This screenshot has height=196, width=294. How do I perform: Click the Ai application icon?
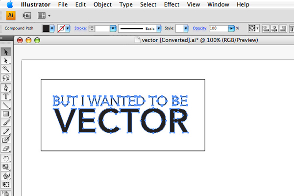click(x=11, y=15)
